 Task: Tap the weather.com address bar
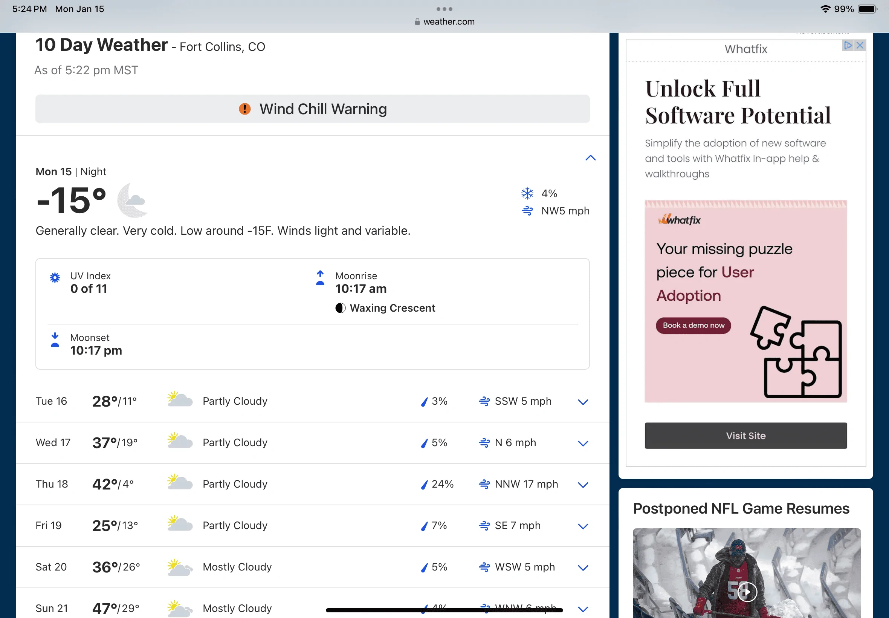(444, 22)
